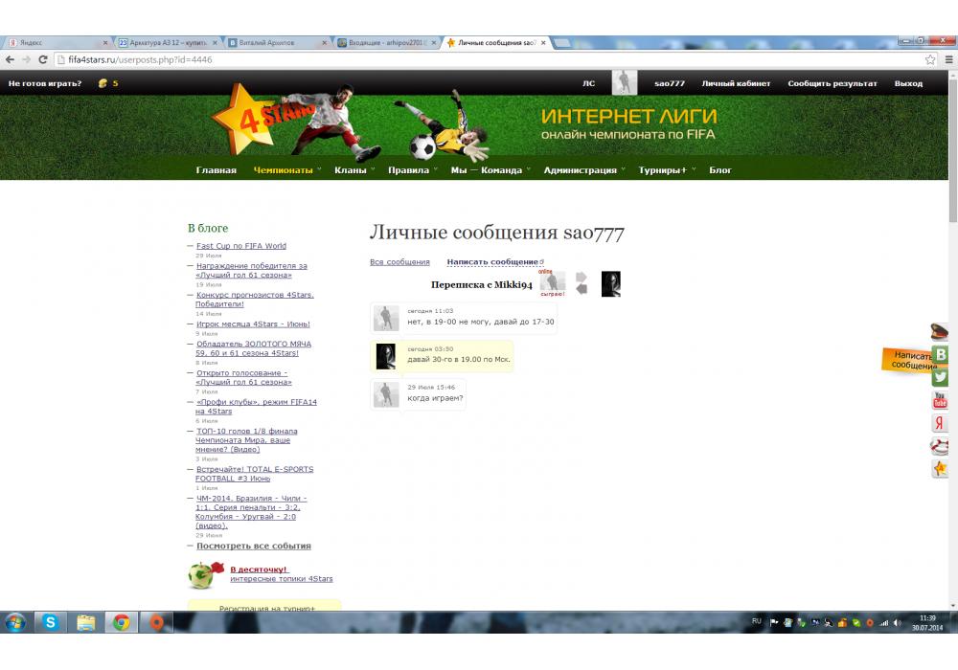Click the 'Написать сообщение' link above conversation
This screenshot has width=958, height=670.
click(492, 262)
